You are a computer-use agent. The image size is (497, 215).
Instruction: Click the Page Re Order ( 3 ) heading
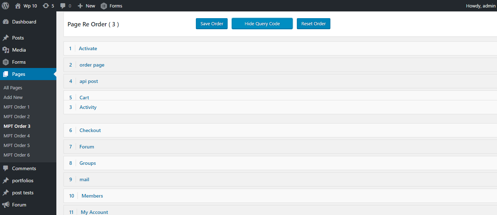coord(93,24)
